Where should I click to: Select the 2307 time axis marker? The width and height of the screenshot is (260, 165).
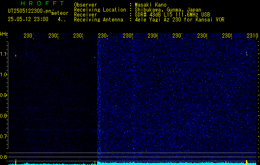click(177, 35)
